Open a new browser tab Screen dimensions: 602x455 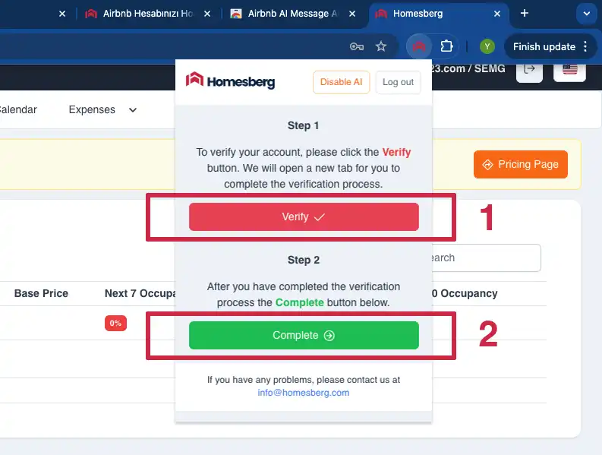click(524, 14)
